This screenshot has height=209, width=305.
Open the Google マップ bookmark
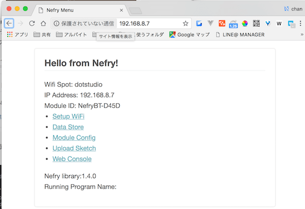pos(190,34)
